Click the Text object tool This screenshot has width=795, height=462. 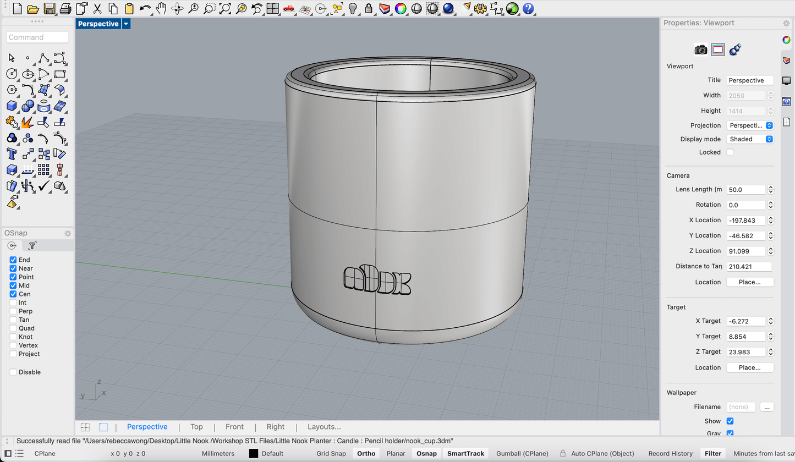tap(12, 153)
